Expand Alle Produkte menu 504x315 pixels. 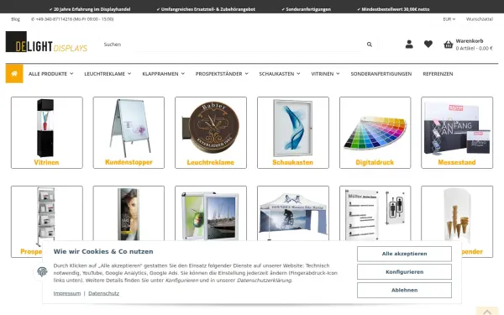(x=50, y=74)
